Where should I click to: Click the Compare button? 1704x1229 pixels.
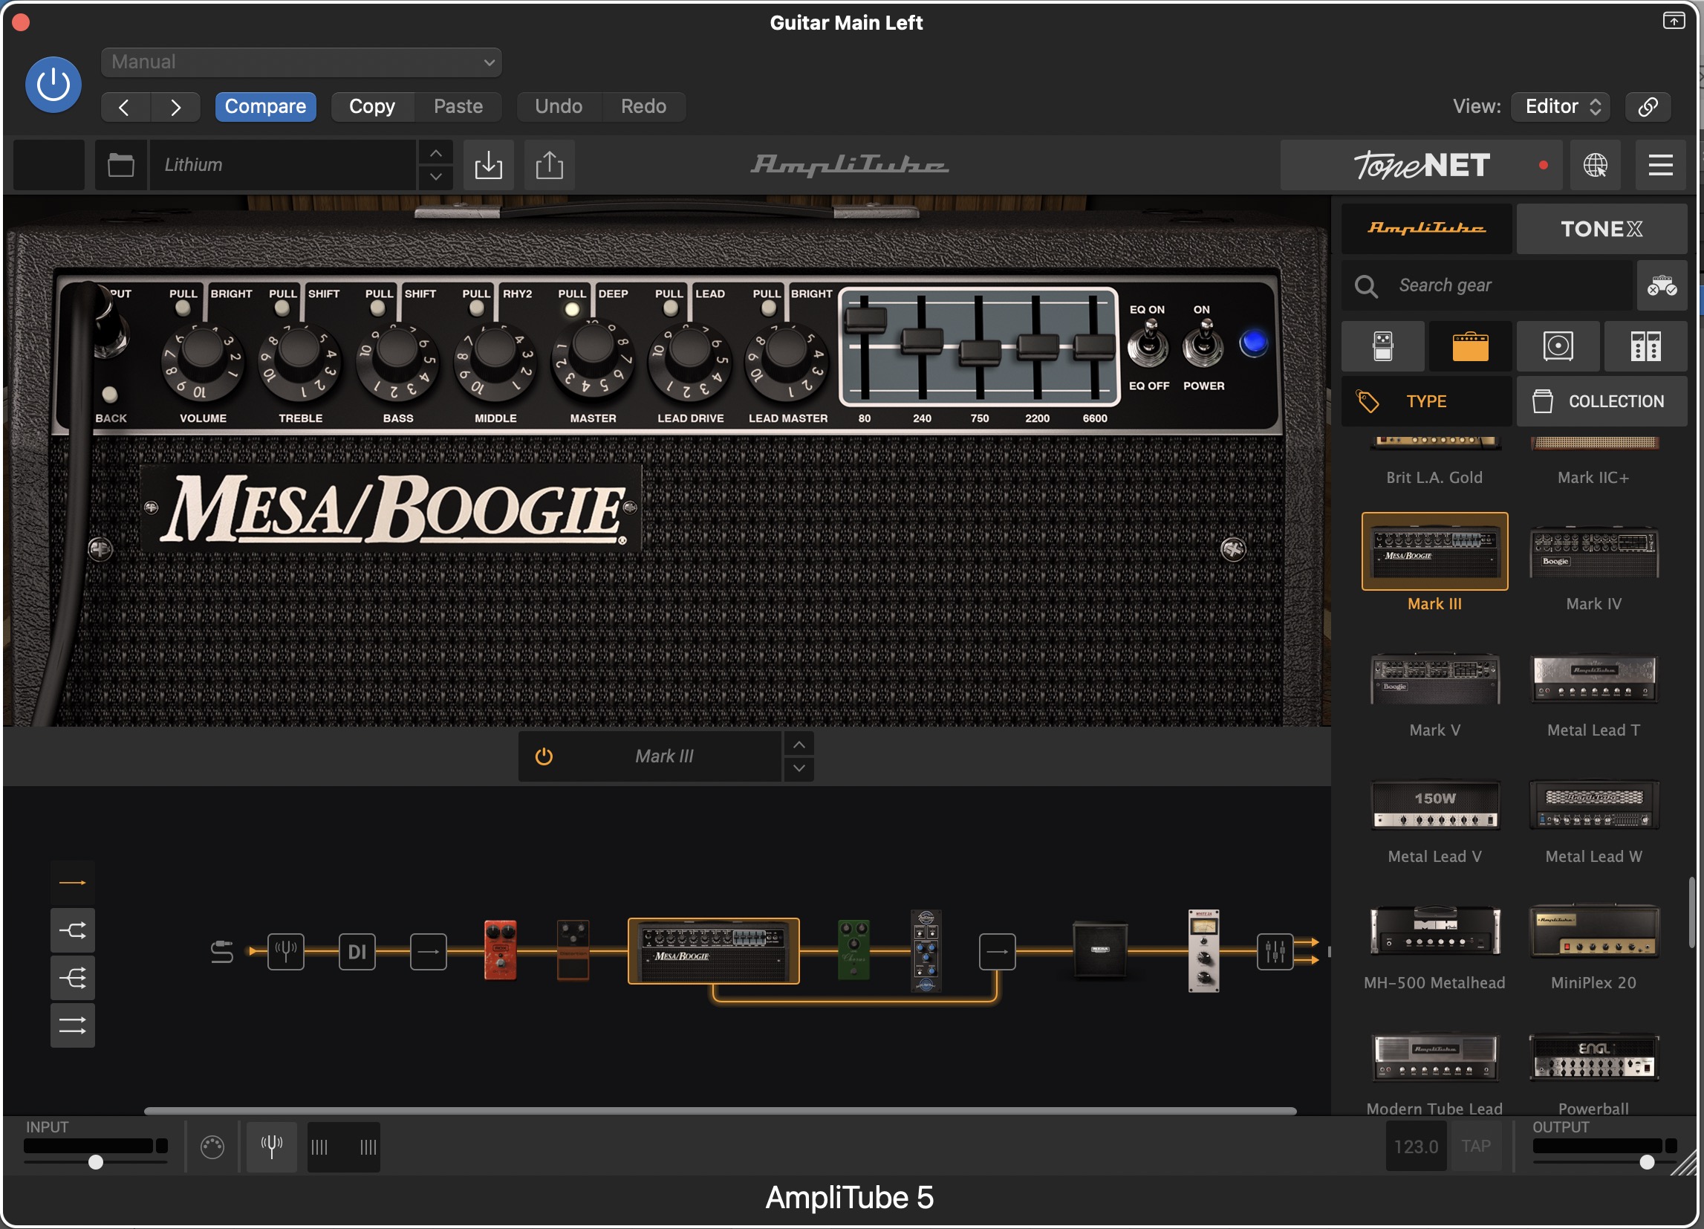coord(265,106)
